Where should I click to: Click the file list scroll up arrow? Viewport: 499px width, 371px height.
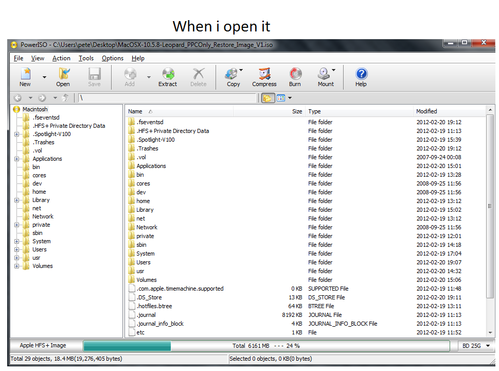pos(490,110)
